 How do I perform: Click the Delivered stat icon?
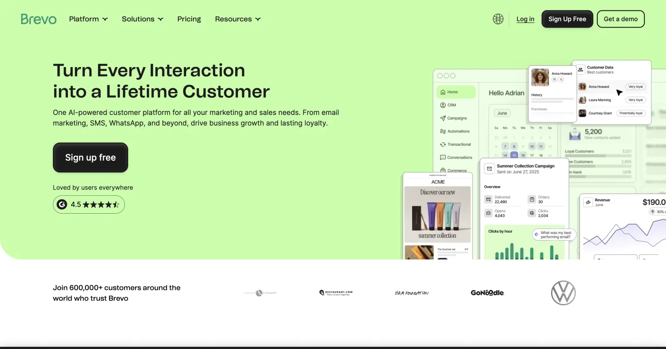489,199
